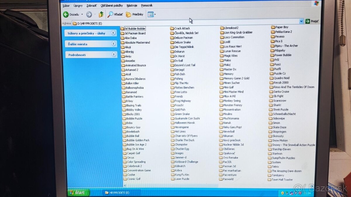
Task: Click the Snowy - The Snowball Action Puzzle name
Action: pyautogui.click(x=294, y=145)
